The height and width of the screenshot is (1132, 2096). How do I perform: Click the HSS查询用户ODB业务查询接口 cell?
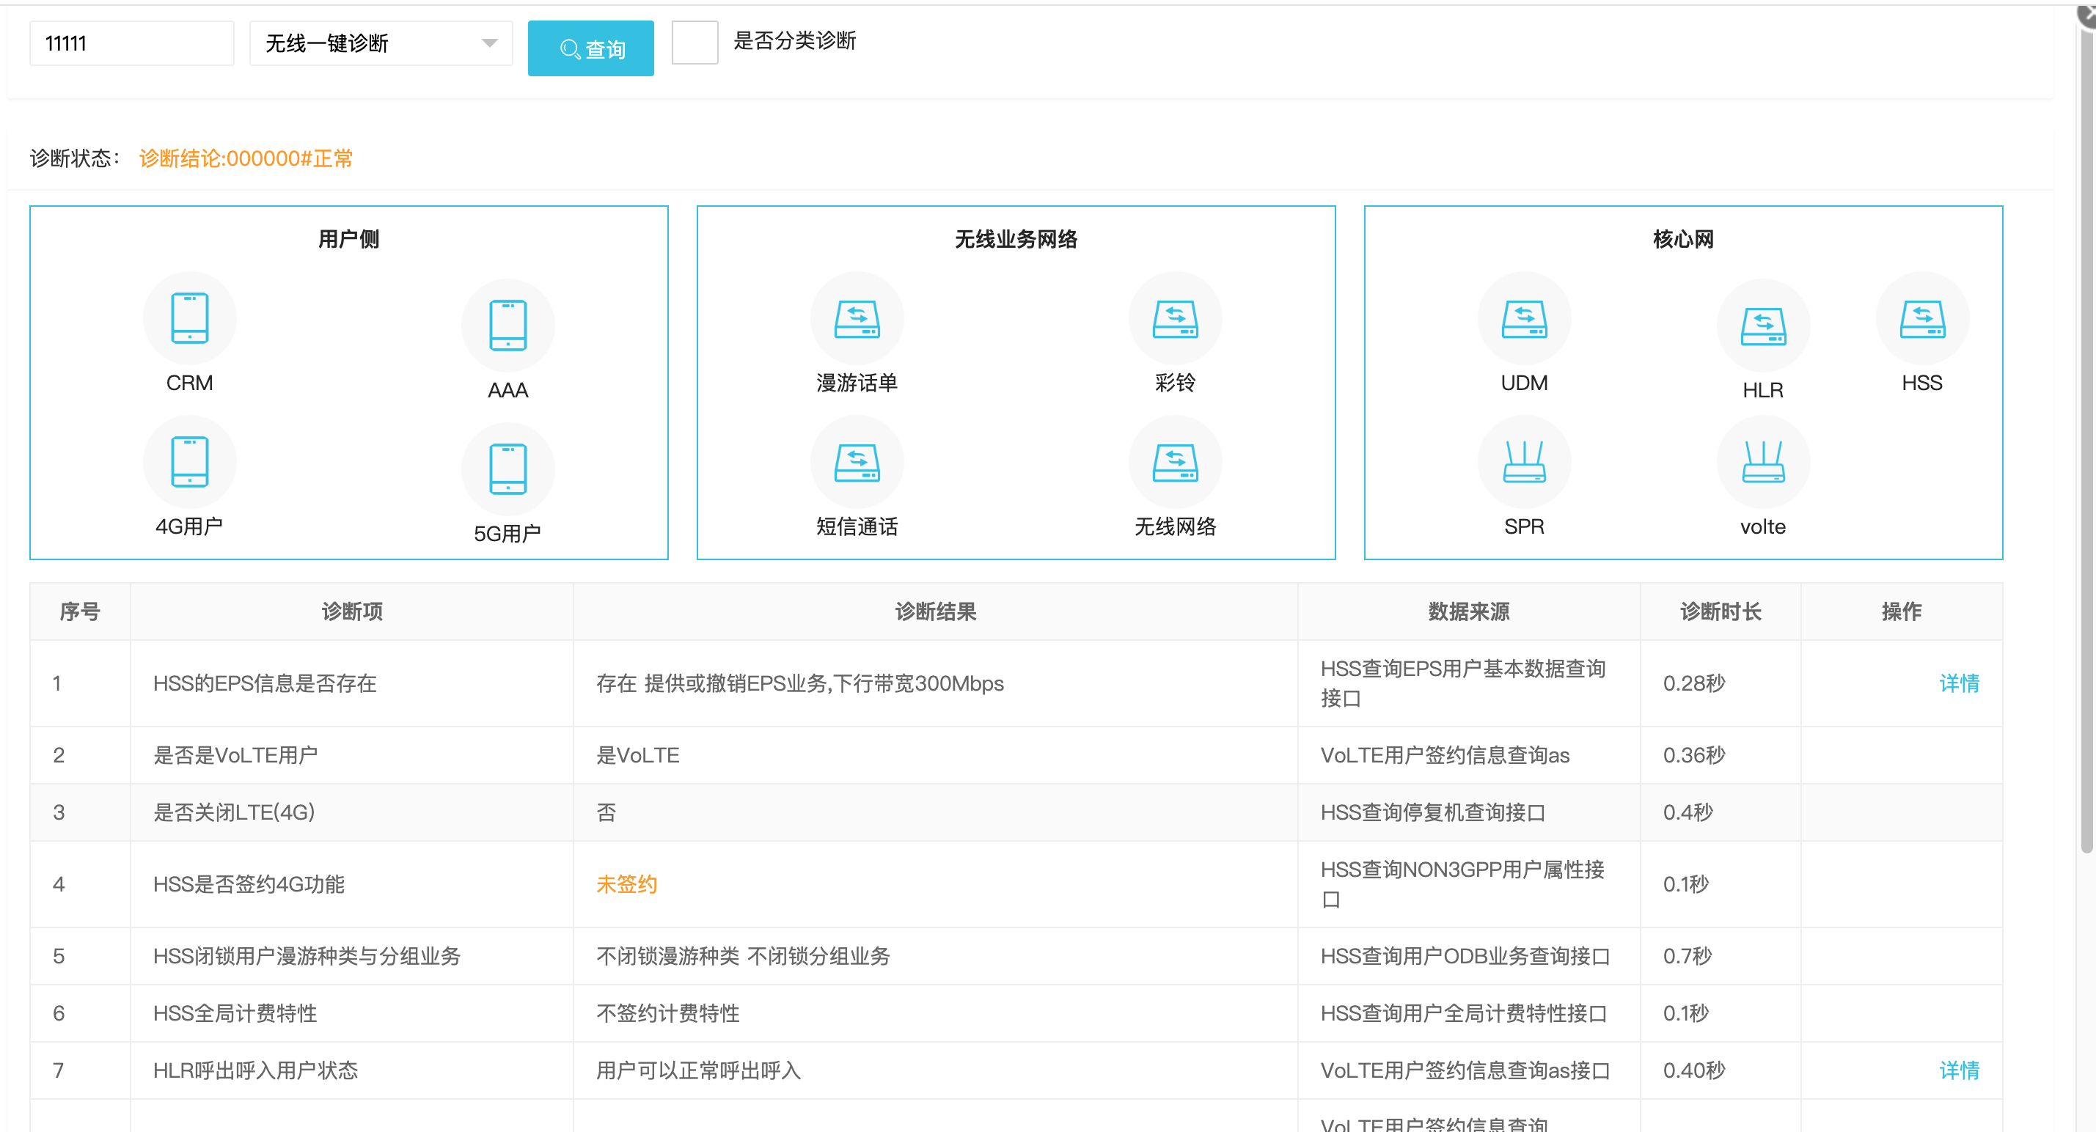[1469, 956]
